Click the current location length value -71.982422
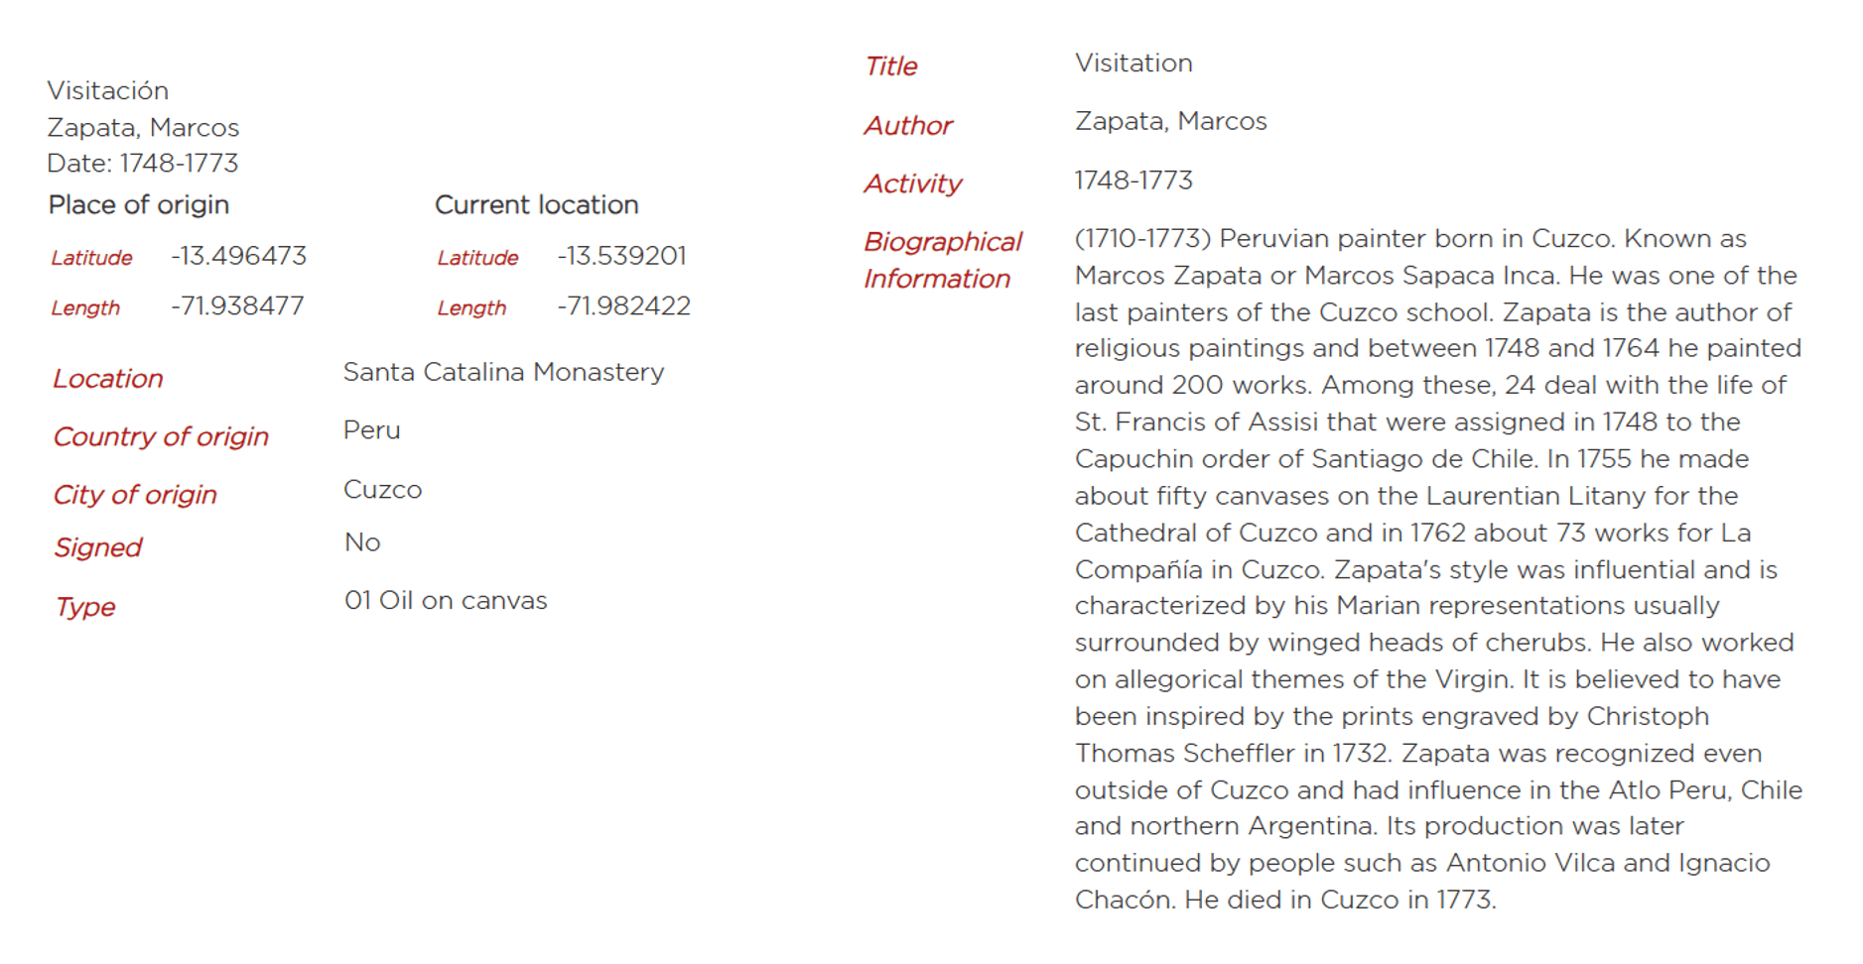The width and height of the screenshot is (1863, 964). (623, 306)
